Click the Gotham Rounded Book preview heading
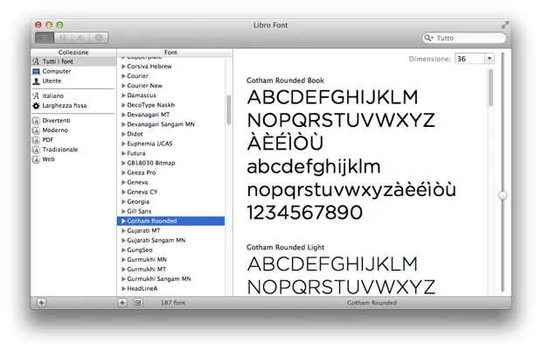This screenshot has height=352, width=542. [285, 81]
